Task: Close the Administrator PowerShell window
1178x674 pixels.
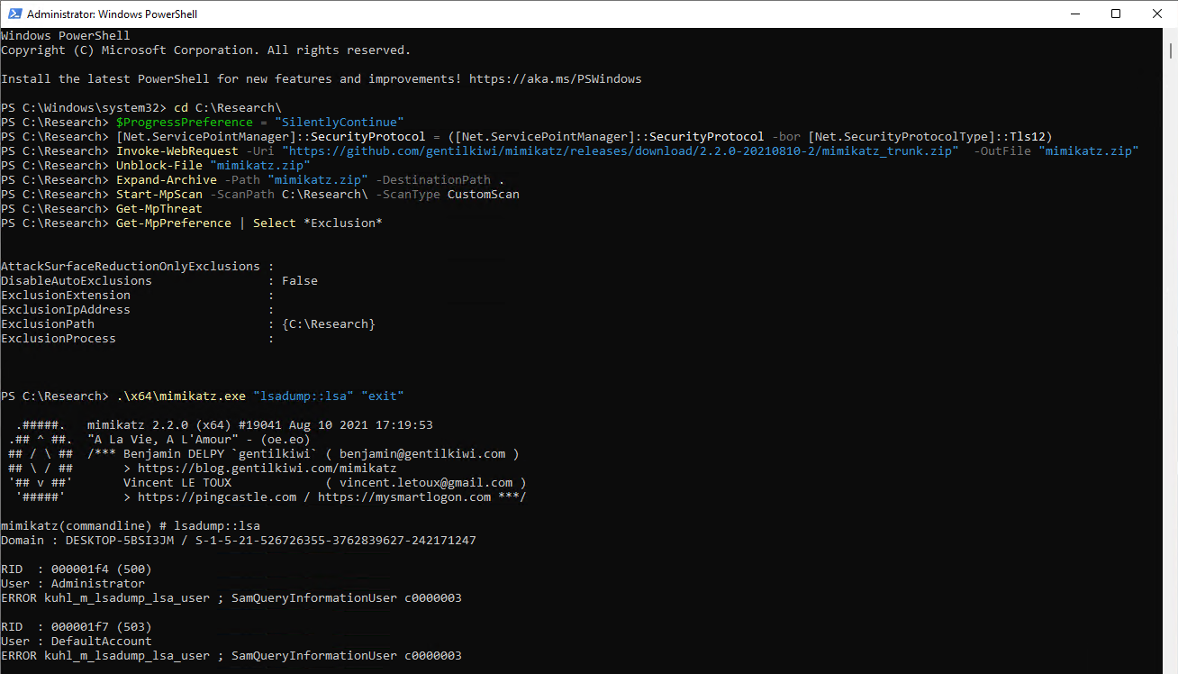Action: (1157, 14)
